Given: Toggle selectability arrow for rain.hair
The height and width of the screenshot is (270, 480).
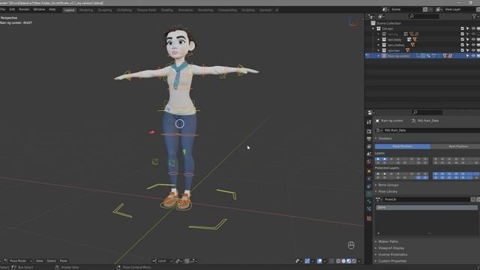Looking at the screenshot, I should coord(468,50).
